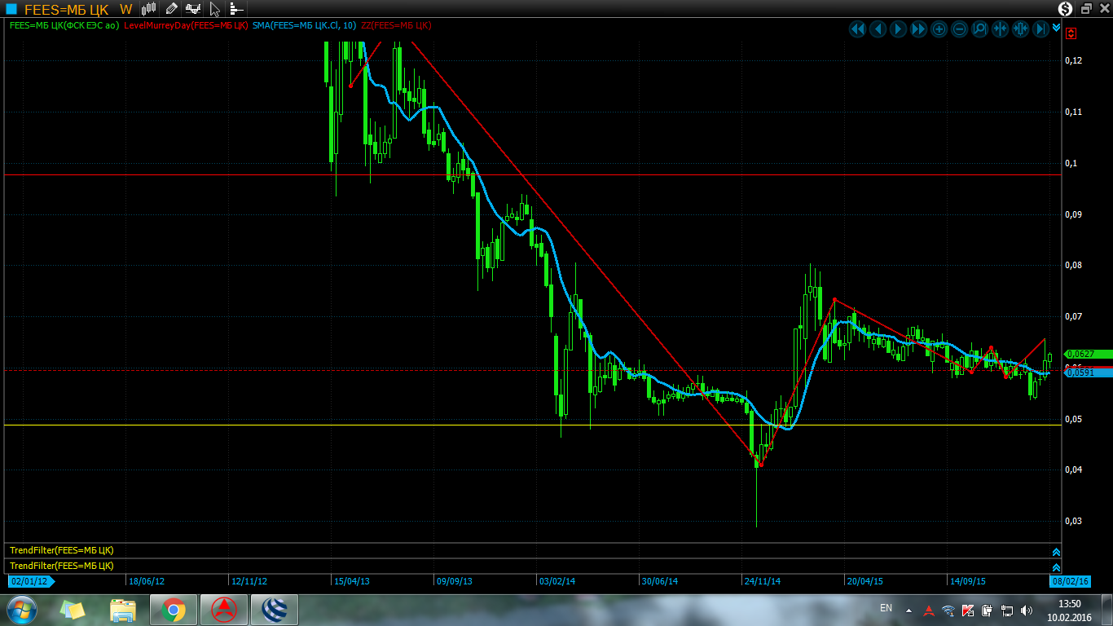Change the W weekly timeframe selector
Viewport: 1113px width, 626px height.
point(125,9)
